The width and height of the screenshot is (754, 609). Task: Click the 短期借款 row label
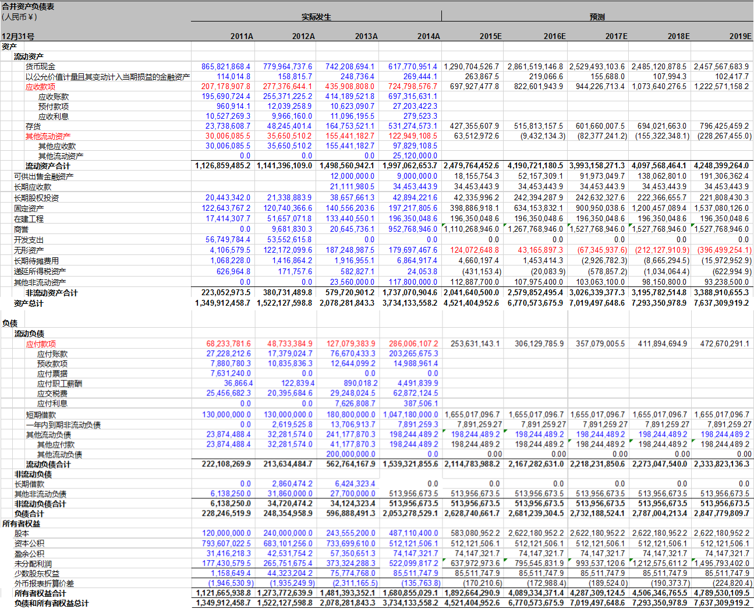41,415
